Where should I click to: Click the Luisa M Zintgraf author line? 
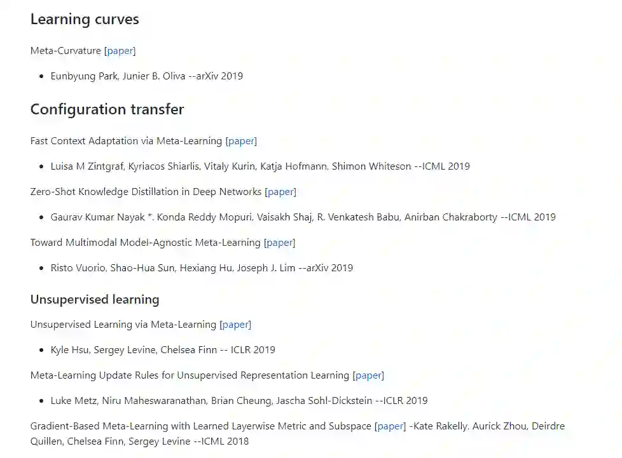tap(260, 166)
